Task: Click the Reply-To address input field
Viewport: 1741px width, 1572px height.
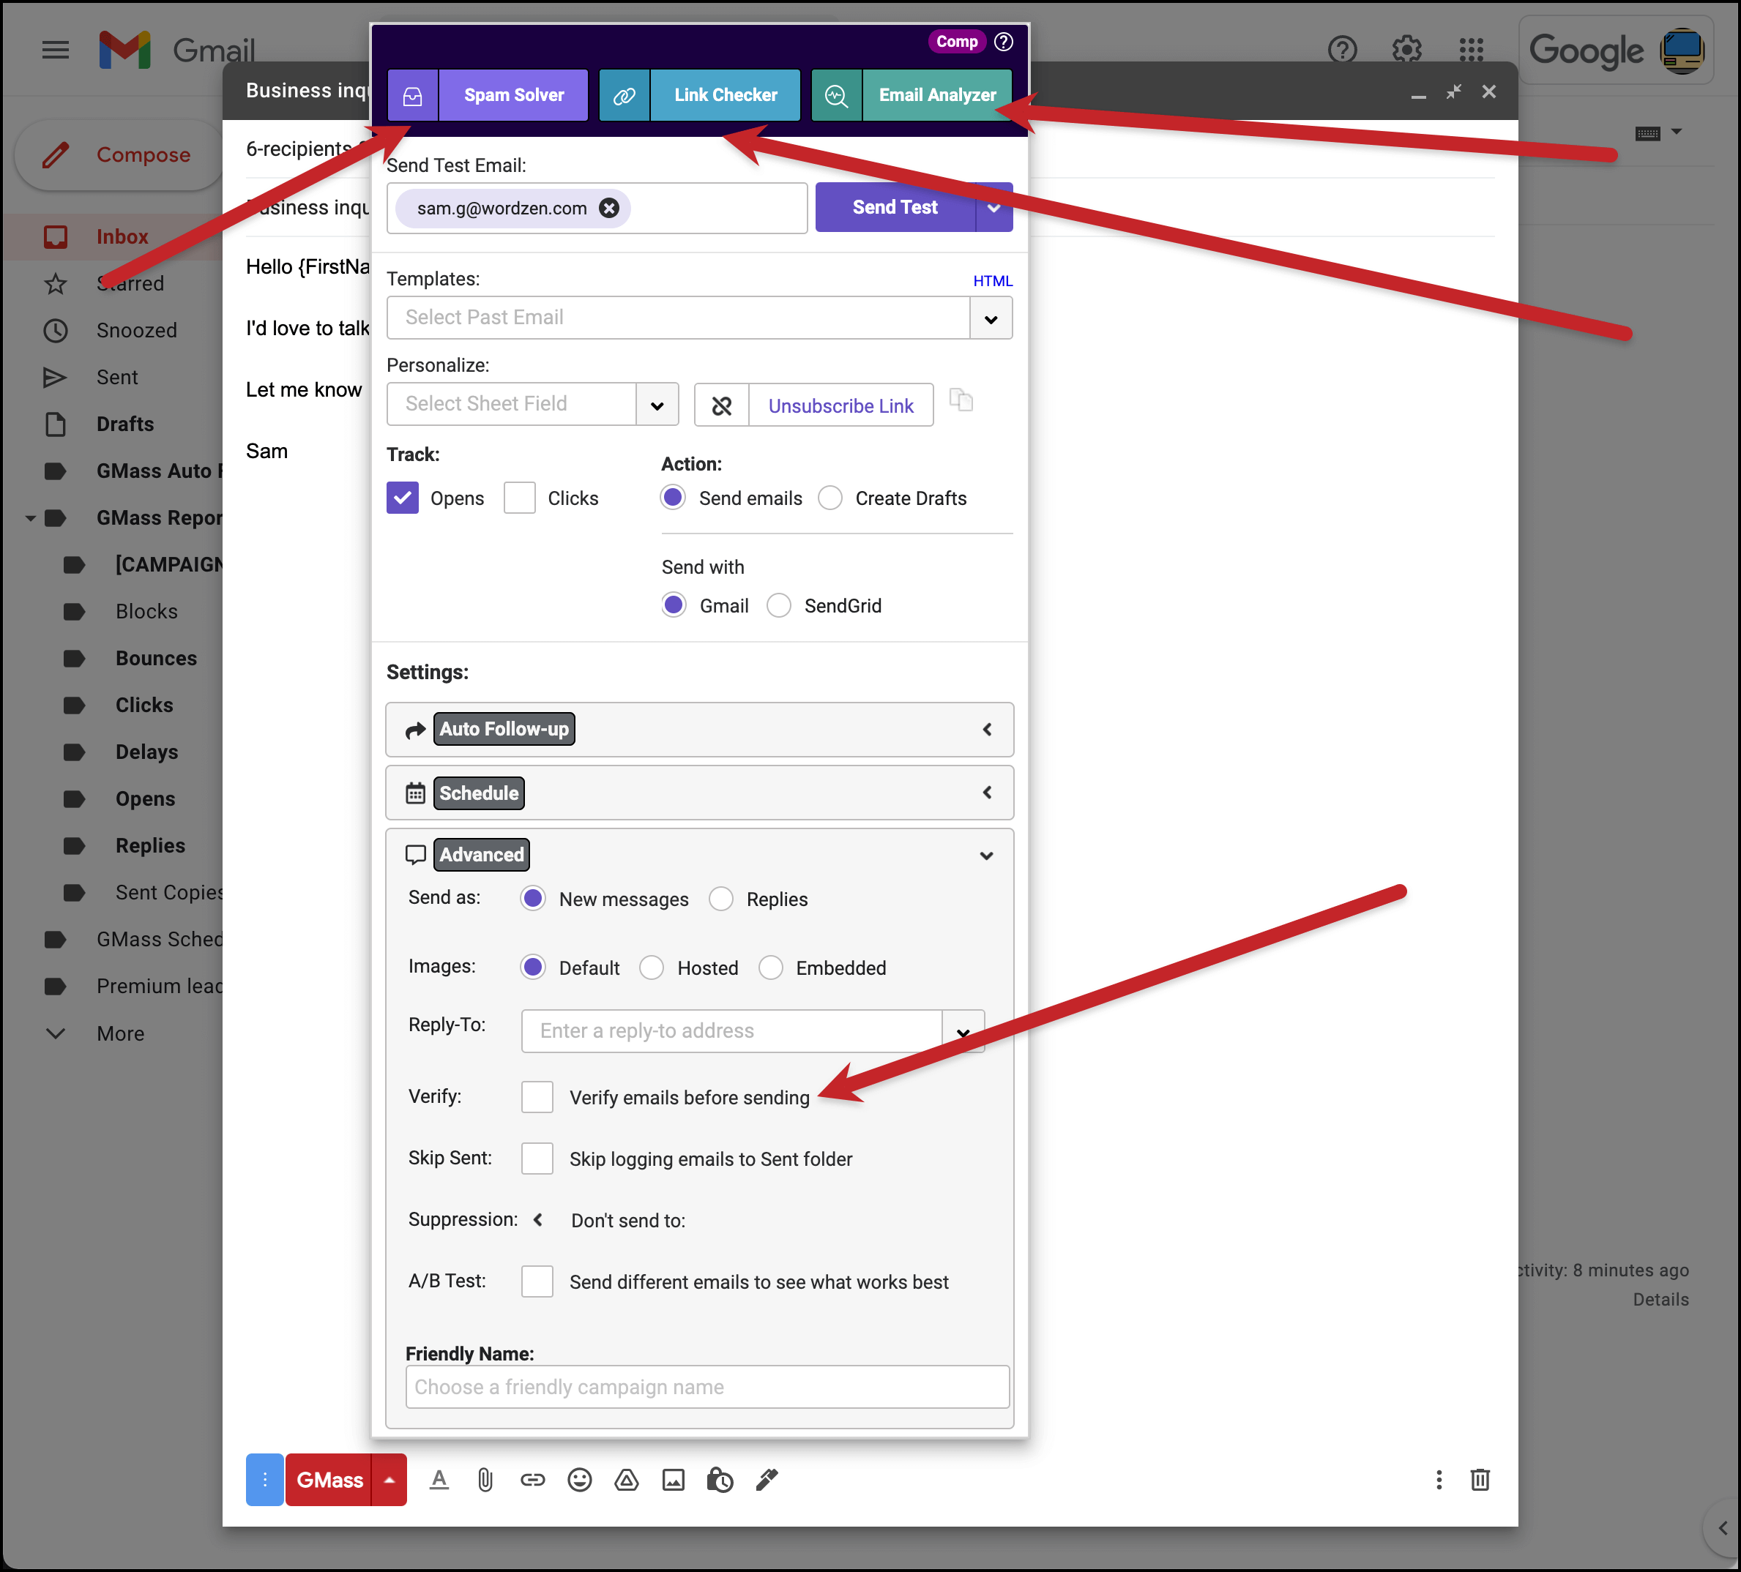Action: (x=731, y=1032)
